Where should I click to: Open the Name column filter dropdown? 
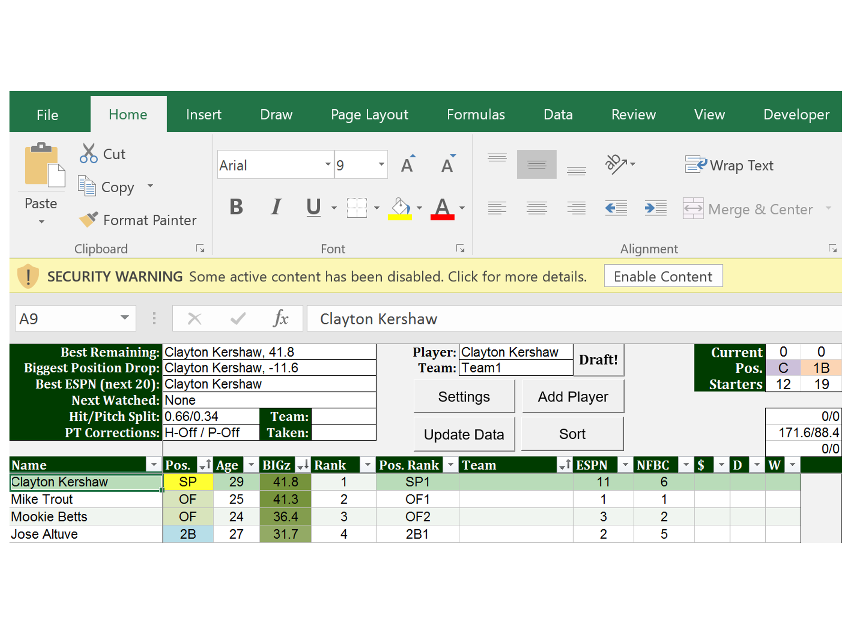[154, 465]
